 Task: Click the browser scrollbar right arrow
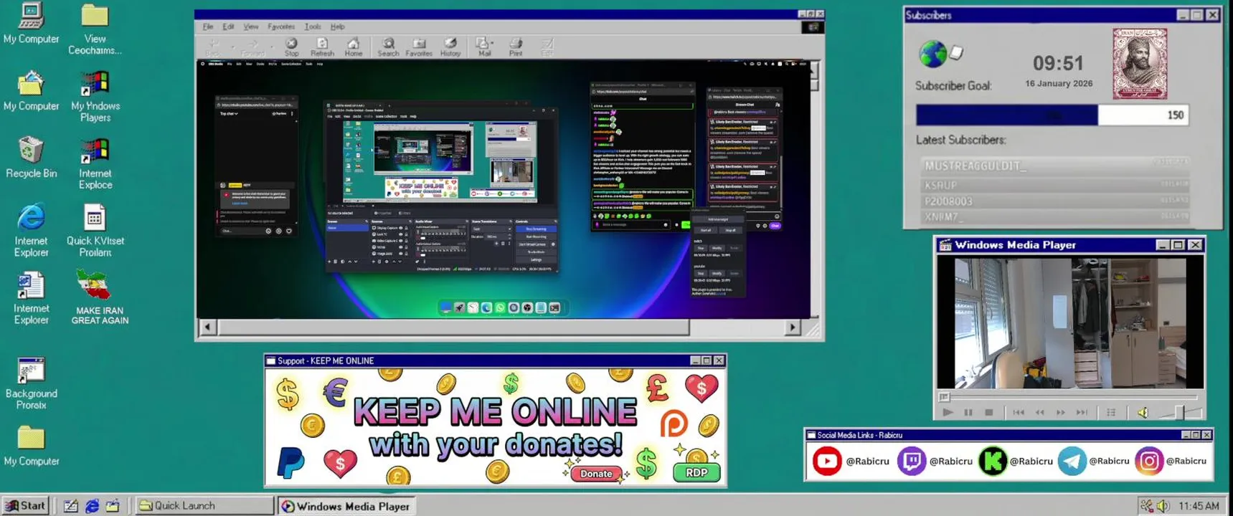[x=793, y=327]
